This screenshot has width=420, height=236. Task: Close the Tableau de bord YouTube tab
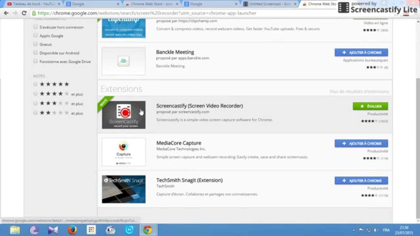click(x=59, y=4)
